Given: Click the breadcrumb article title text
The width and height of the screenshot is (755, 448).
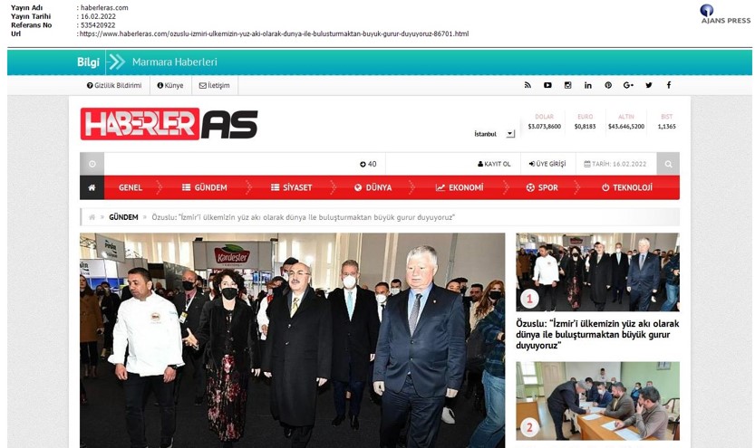Looking at the screenshot, I should click(x=304, y=217).
